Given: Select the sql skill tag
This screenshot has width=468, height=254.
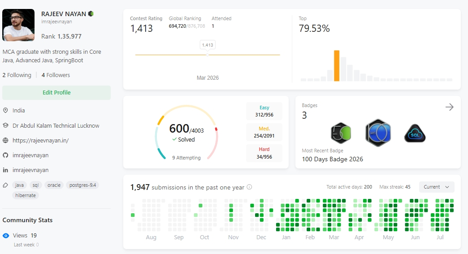Looking at the screenshot, I should [x=35, y=185].
